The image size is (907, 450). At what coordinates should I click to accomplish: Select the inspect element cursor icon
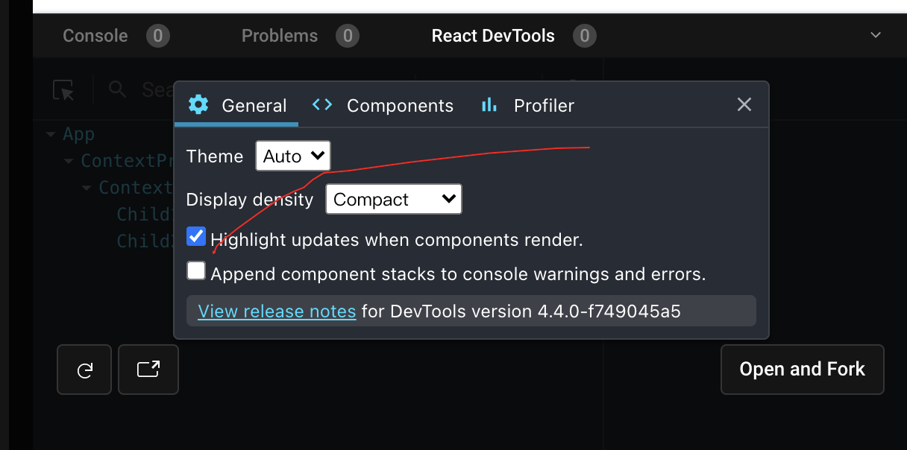click(63, 90)
